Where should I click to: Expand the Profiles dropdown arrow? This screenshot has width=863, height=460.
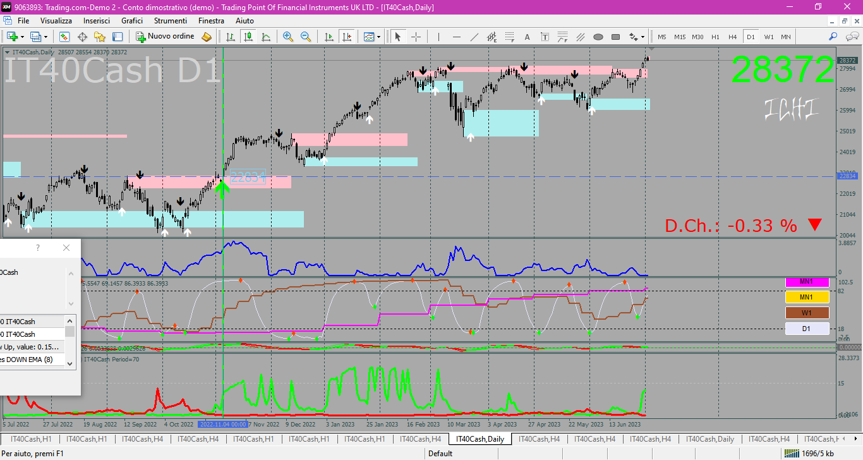(x=45, y=37)
